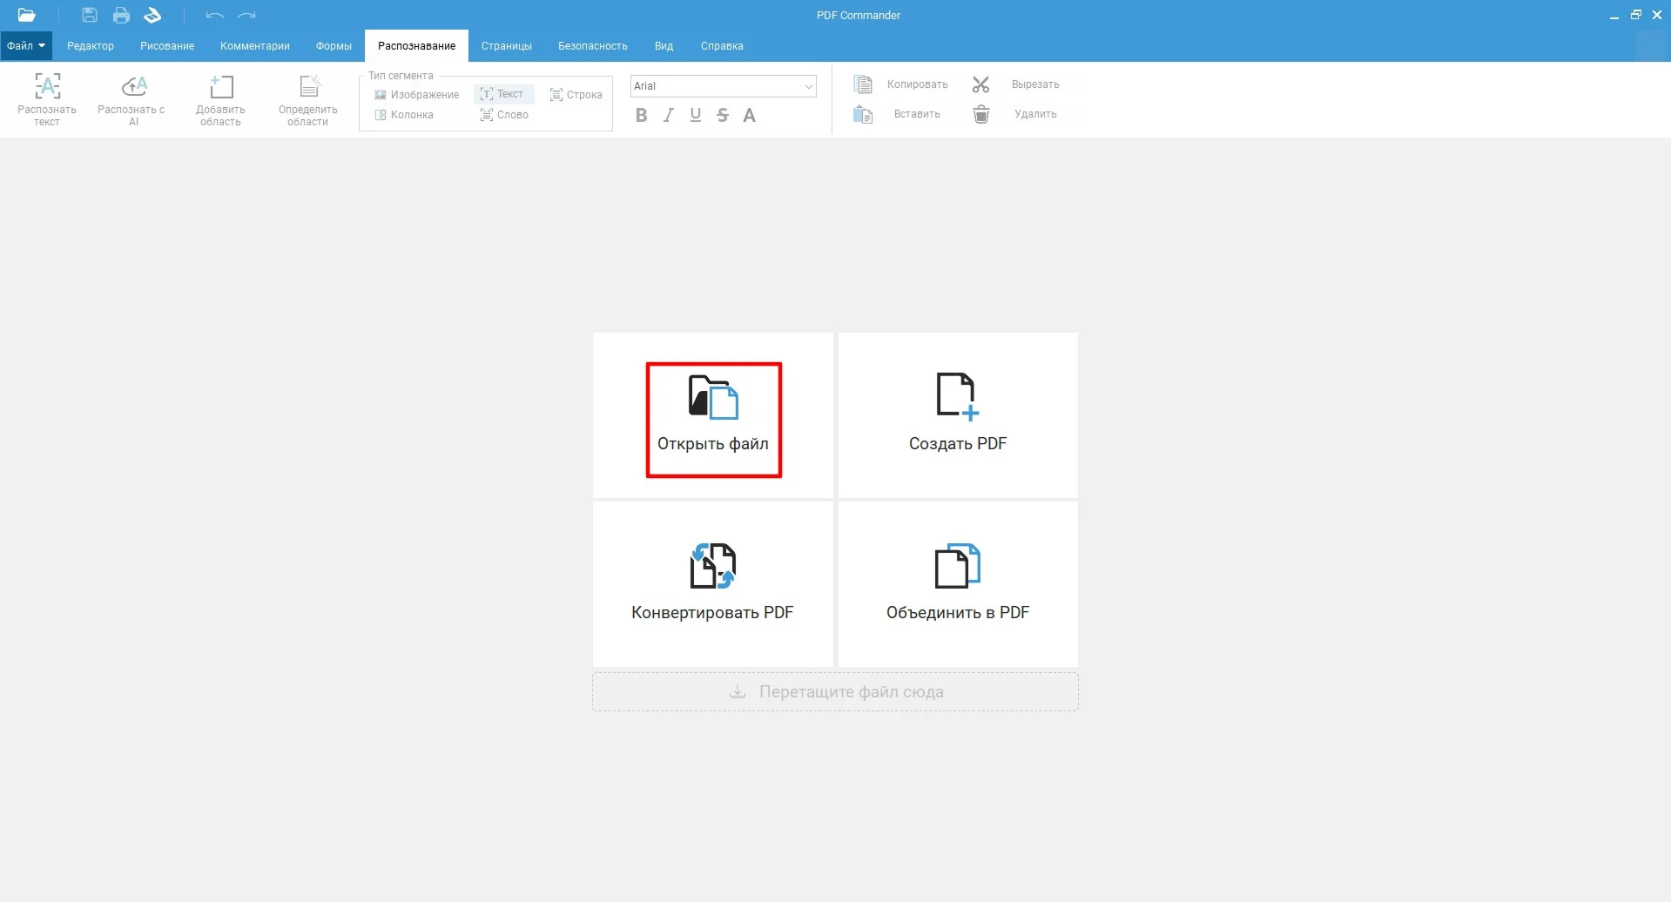Click the trash bin Удалить icon
Viewport: 1671px width, 902px height.
coord(980,114)
